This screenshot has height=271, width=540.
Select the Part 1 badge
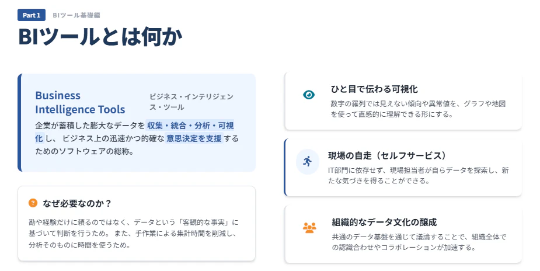pyautogui.click(x=32, y=15)
